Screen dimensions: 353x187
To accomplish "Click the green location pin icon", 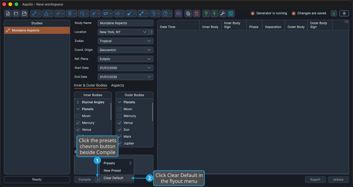I will [x=206, y=13].
